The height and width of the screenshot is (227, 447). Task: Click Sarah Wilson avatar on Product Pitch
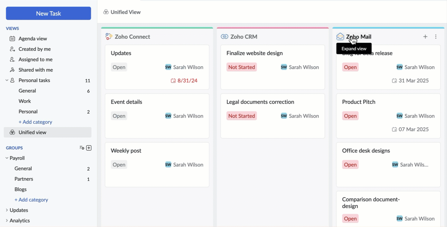pyautogui.click(x=400, y=116)
